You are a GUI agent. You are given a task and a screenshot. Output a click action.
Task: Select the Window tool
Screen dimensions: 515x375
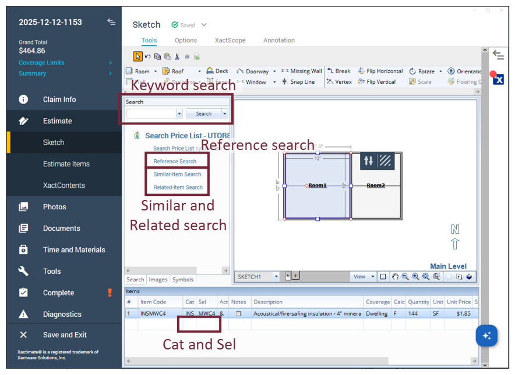pos(252,82)
